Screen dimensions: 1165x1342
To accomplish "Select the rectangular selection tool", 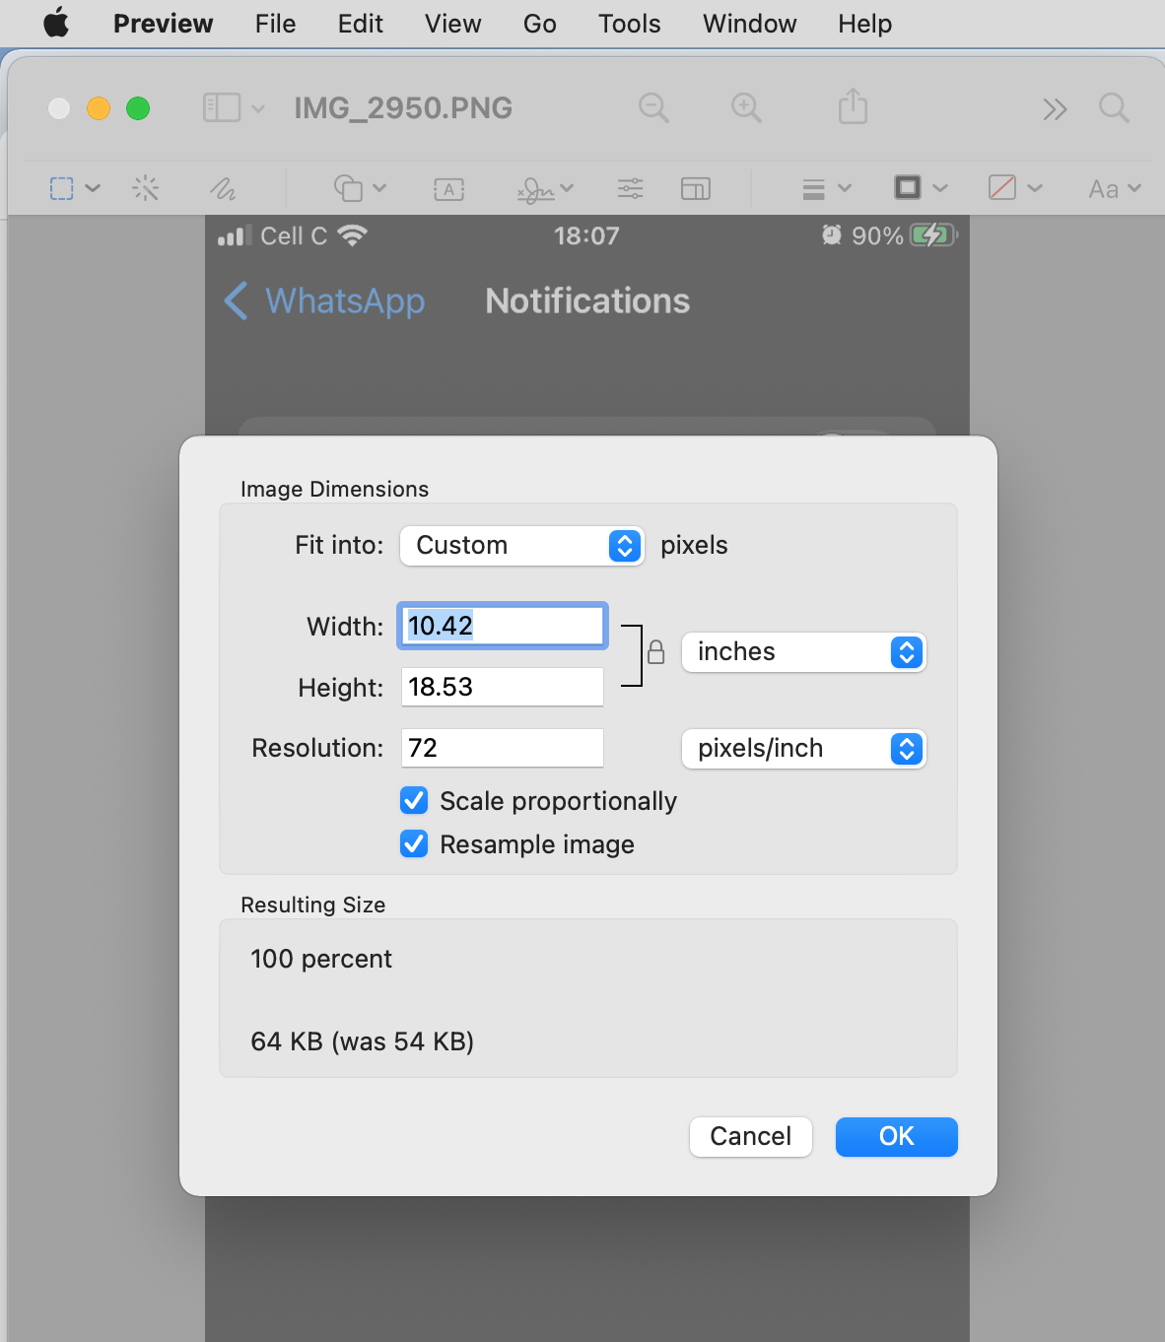I will [x=63, y=187].
